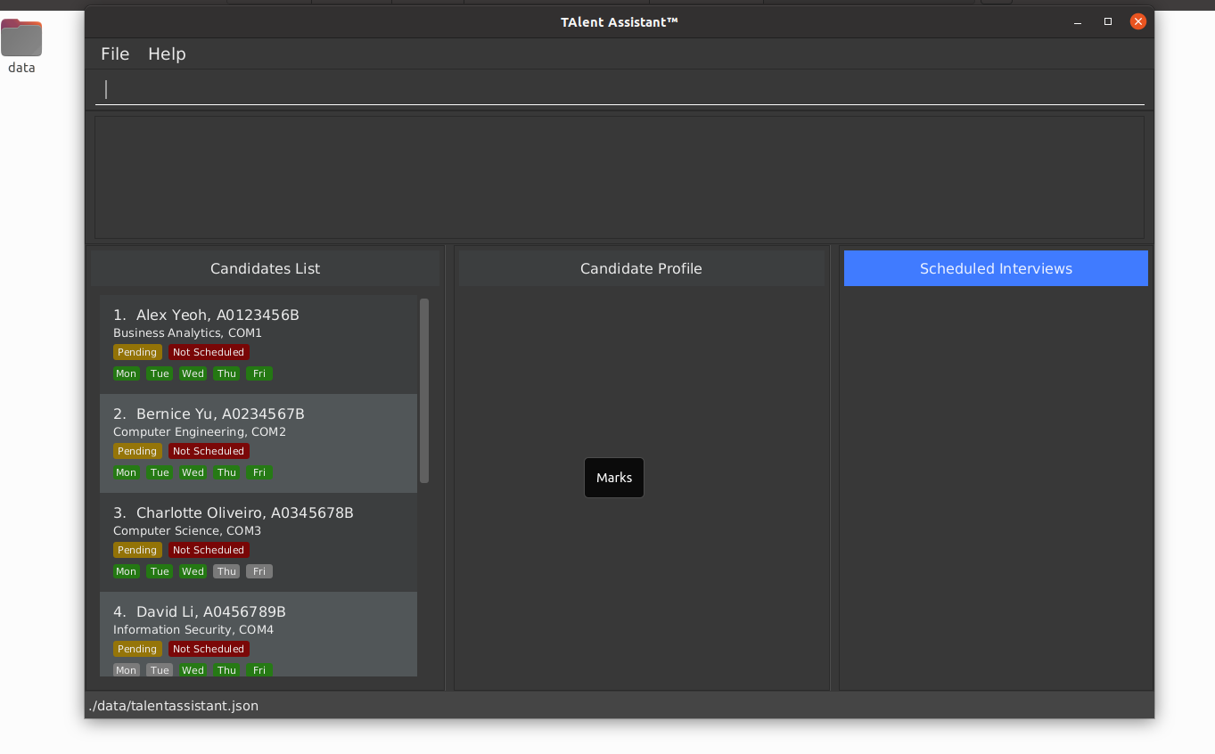The image size is (1215, 754).
Task: Click Bernice Yu's Fri availability tag
Action: [x=259, y=472]
